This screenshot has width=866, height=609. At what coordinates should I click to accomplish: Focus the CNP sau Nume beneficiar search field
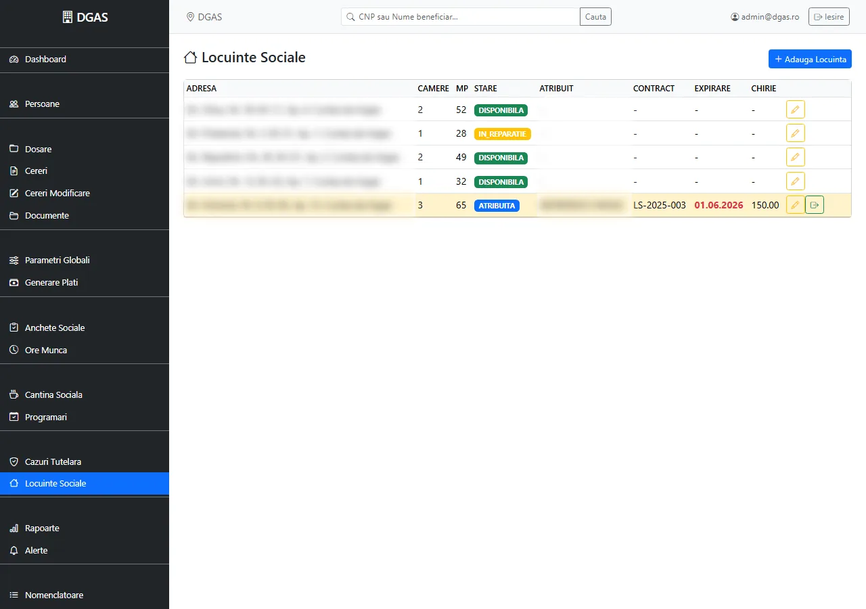coord(461,17)
